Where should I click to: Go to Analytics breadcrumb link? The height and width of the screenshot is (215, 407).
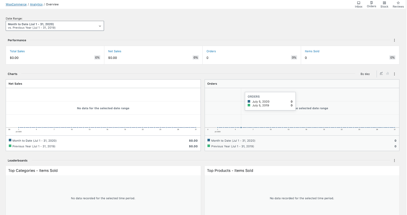(36, 4)
